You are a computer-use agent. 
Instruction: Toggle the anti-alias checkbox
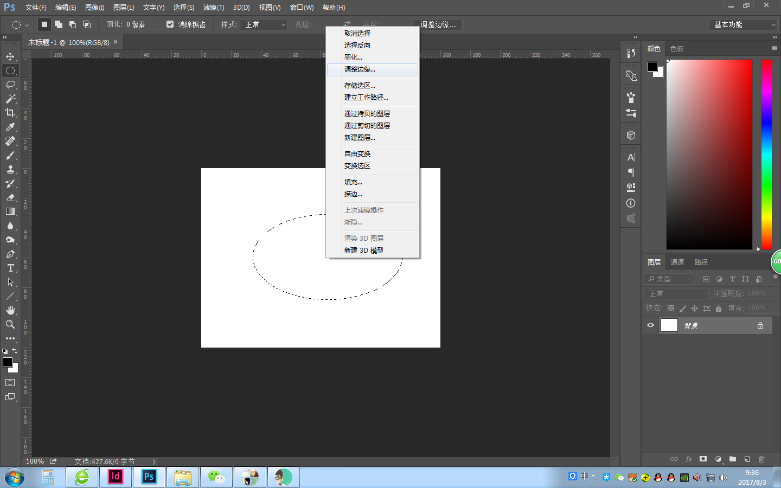(x=170, y=24)
